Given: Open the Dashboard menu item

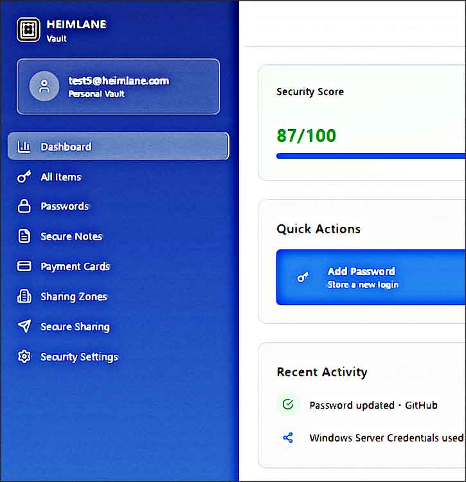Looking at the screenshot, I should point(118,146).
